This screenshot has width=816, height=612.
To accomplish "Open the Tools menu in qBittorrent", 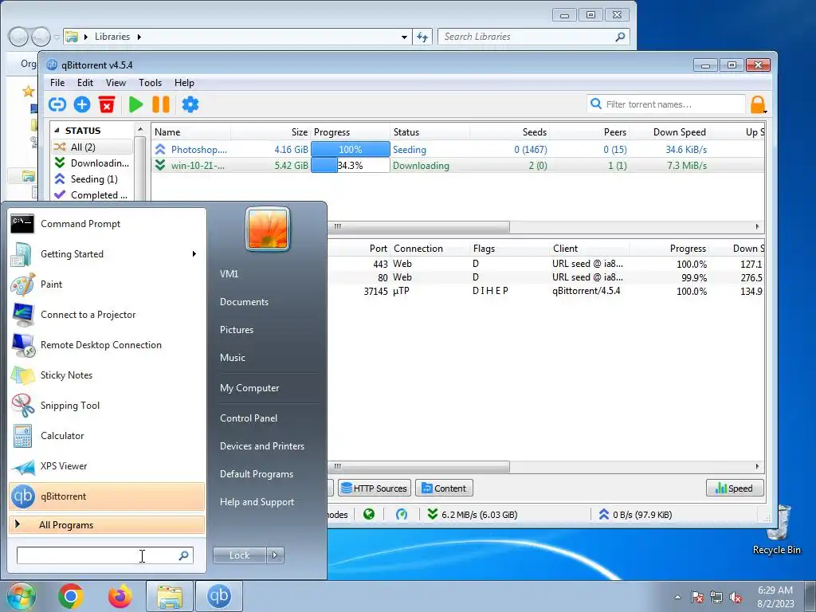I will 150,83.
